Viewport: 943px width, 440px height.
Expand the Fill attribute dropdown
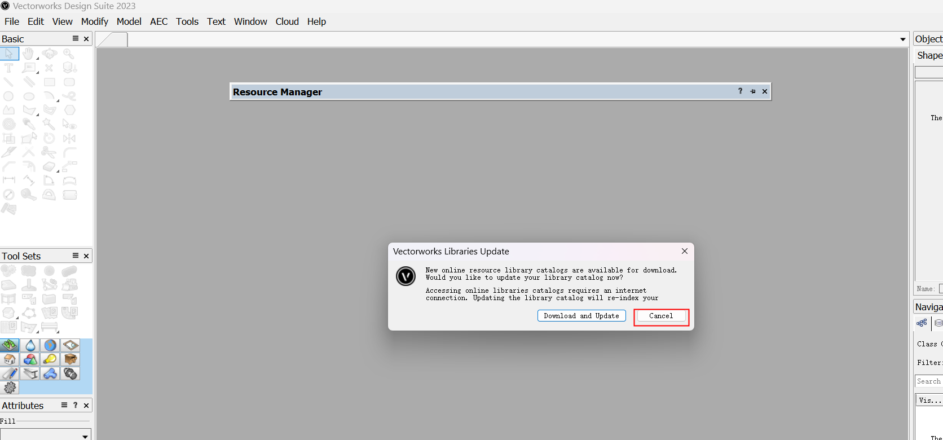[x=85, y=435]
